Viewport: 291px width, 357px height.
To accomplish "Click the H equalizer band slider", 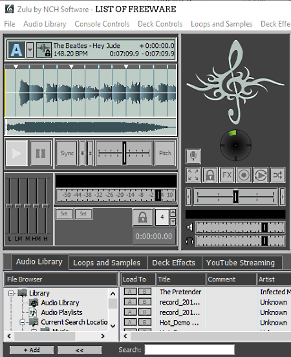I will (45, 206).
